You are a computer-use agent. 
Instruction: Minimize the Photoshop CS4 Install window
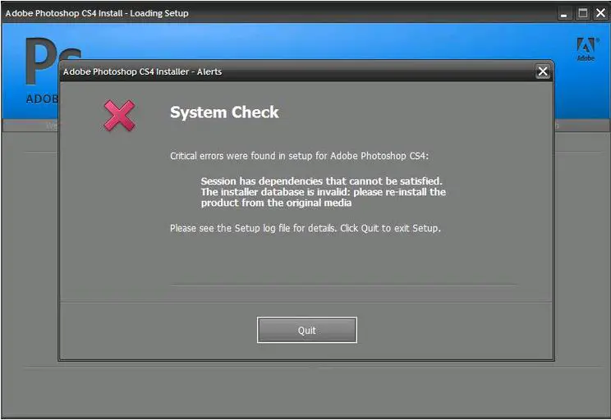(x=563, y=14)
